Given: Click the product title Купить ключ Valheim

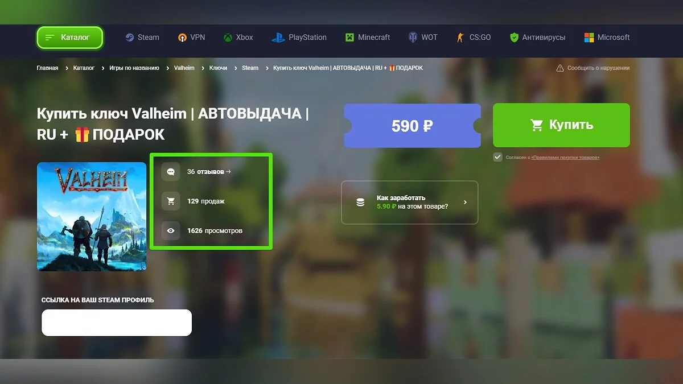Looking at the screenshot, I should coord(172,123).
